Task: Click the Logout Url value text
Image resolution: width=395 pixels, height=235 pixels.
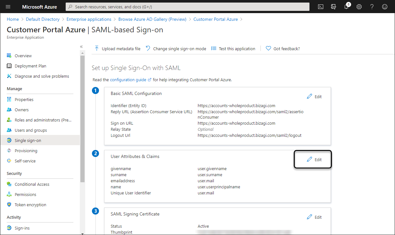Action: click(x=250, y=136)
